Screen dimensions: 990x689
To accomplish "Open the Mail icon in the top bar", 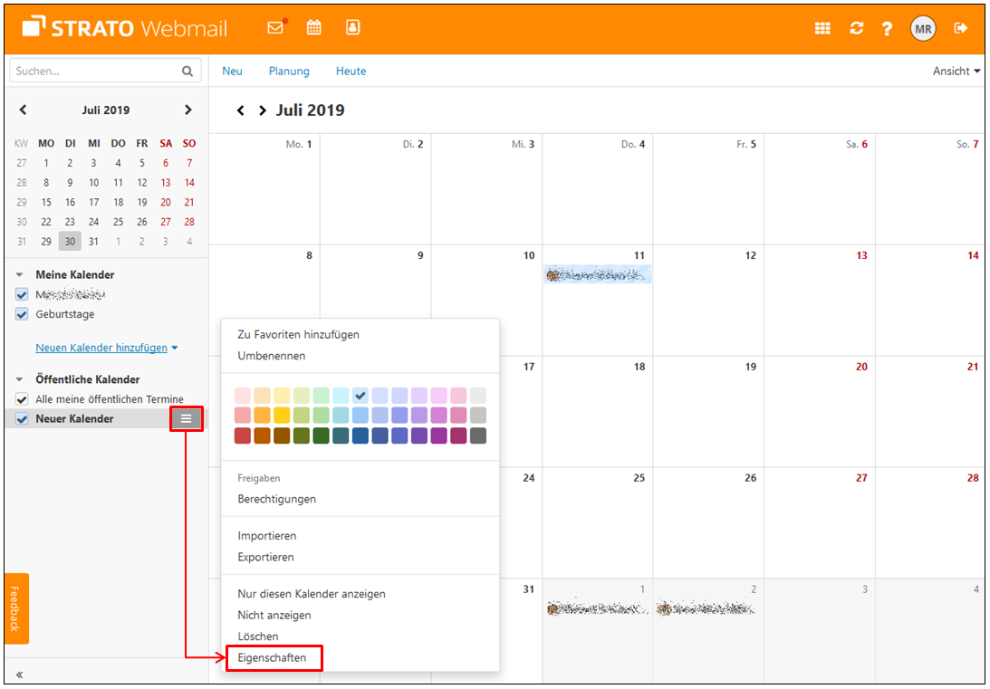I will click(275, 28).
